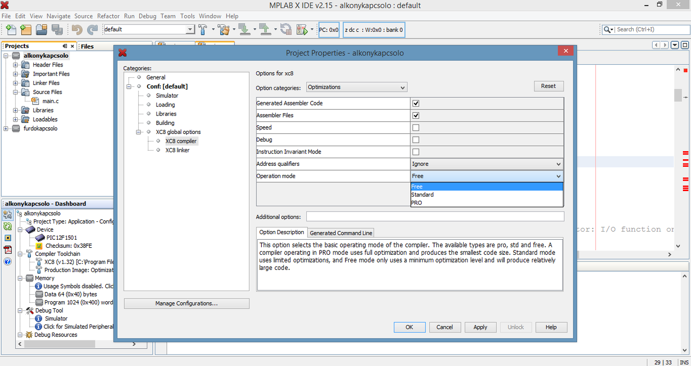Open the Tools menu
The width and height of the screenshot is (691, 366).
187,16
